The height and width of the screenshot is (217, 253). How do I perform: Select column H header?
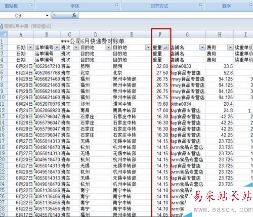click(x=220, y=34)
